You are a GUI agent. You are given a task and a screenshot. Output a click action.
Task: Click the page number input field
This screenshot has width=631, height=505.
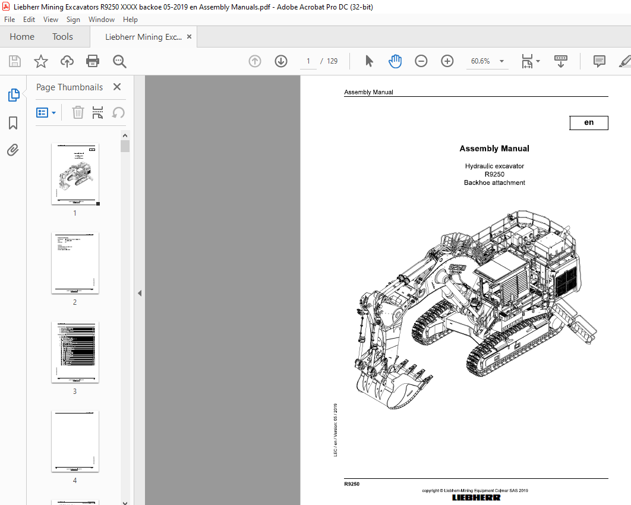point(308,61)
